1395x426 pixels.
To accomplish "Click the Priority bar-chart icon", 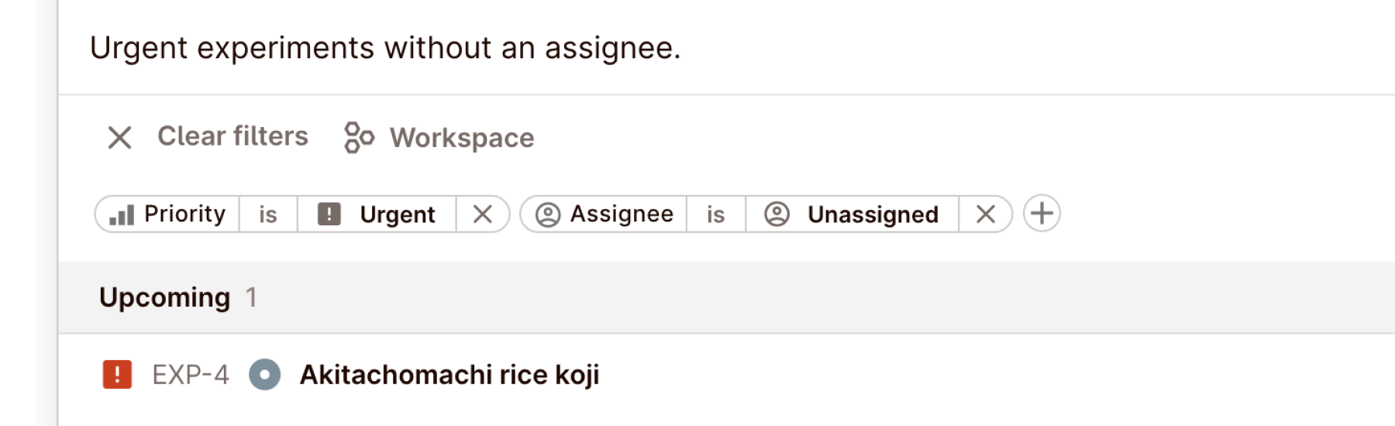I will pyautogui.click(x=122, y=215).
